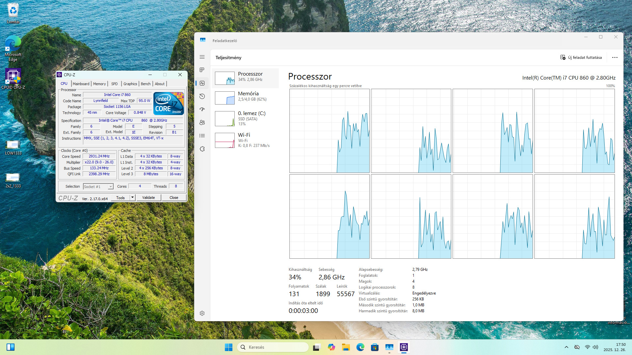This screenshot has height=355, width=632.
Task: Select the 0. lemez (C:) disk item
Action: coord(245,118)
